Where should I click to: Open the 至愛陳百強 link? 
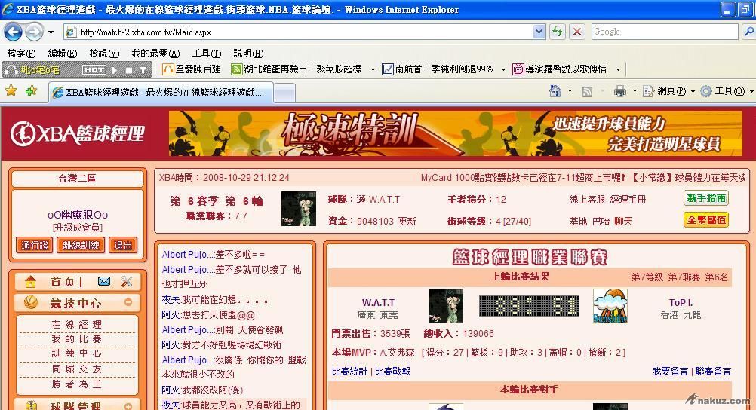[x=192, y=69]
